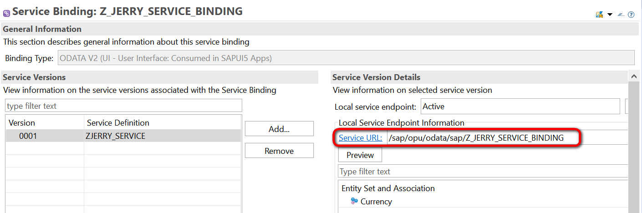Select the Currency entity set item
642x213 pixels.
click(376, 202)
